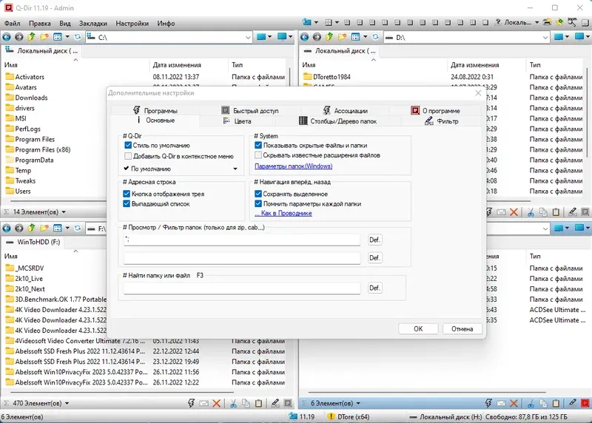
Task: Click scissors cut icon in 470 Элемент(ов) bar
Action: (233, 403)
